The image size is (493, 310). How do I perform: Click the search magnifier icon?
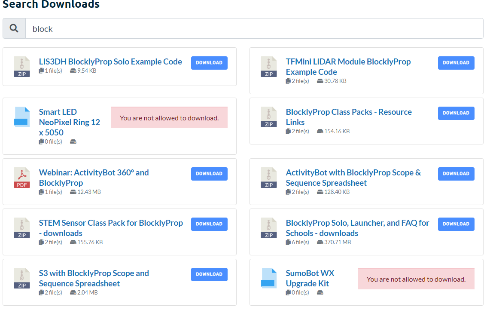tap(14, 28)
